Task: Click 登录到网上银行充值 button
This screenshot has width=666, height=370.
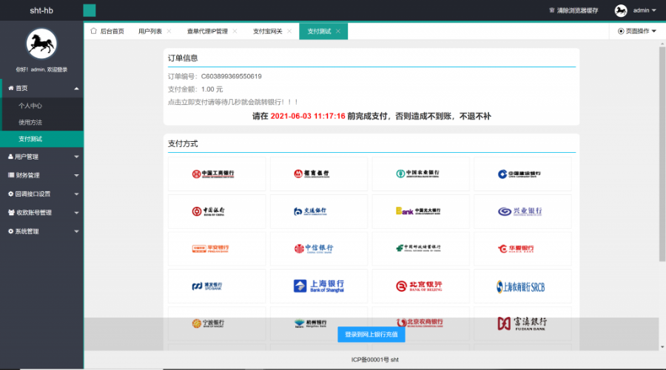Action: click(x=371, y=335)
